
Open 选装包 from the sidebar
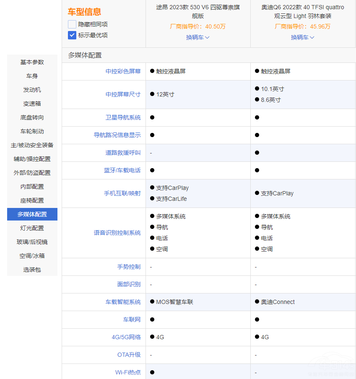[32, 270]
